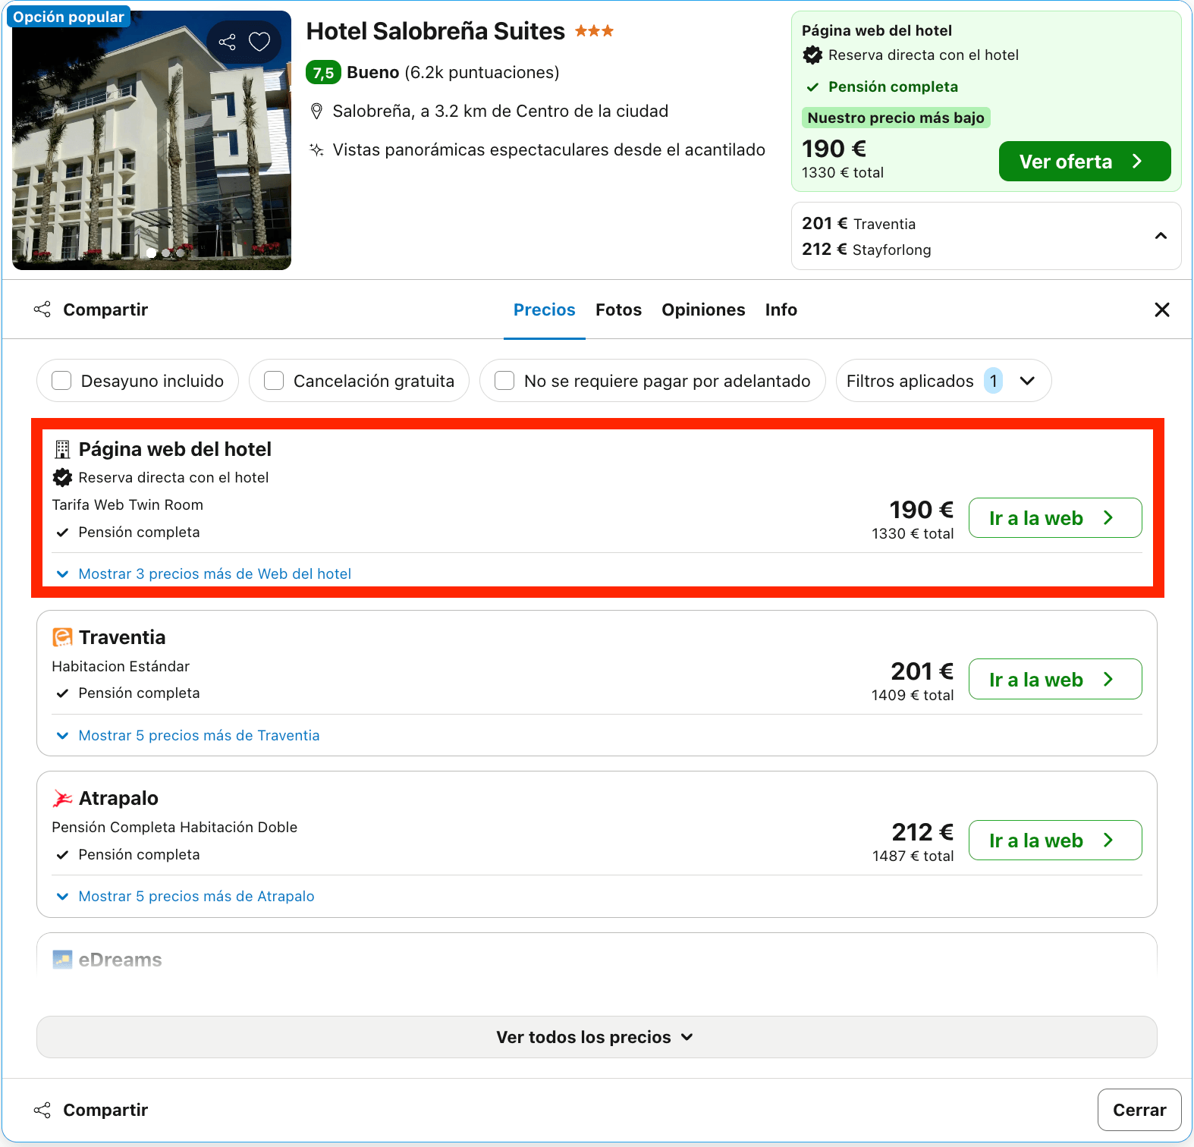Open the Info tab

(x=781, y=310)
